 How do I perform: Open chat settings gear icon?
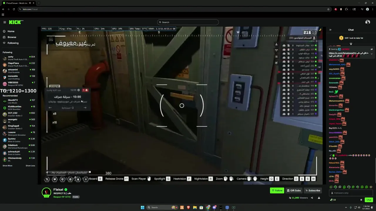[361, 200]
